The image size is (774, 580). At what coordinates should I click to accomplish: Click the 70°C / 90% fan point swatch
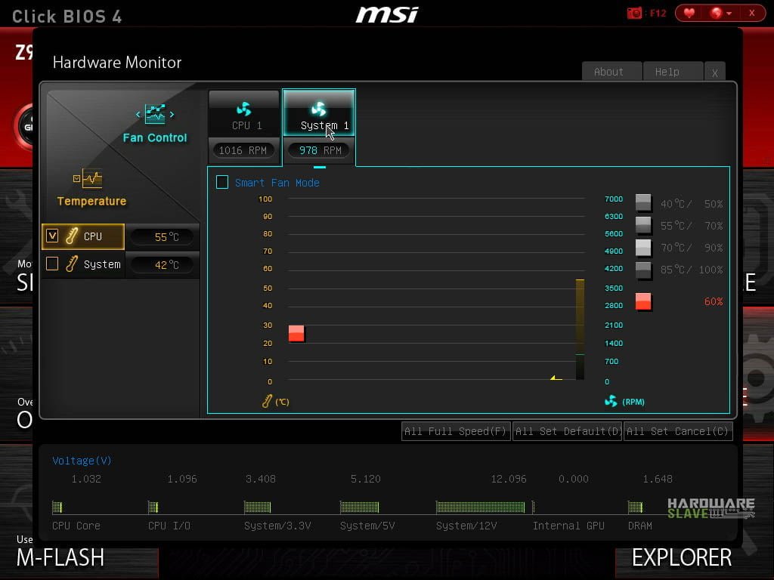643,247
